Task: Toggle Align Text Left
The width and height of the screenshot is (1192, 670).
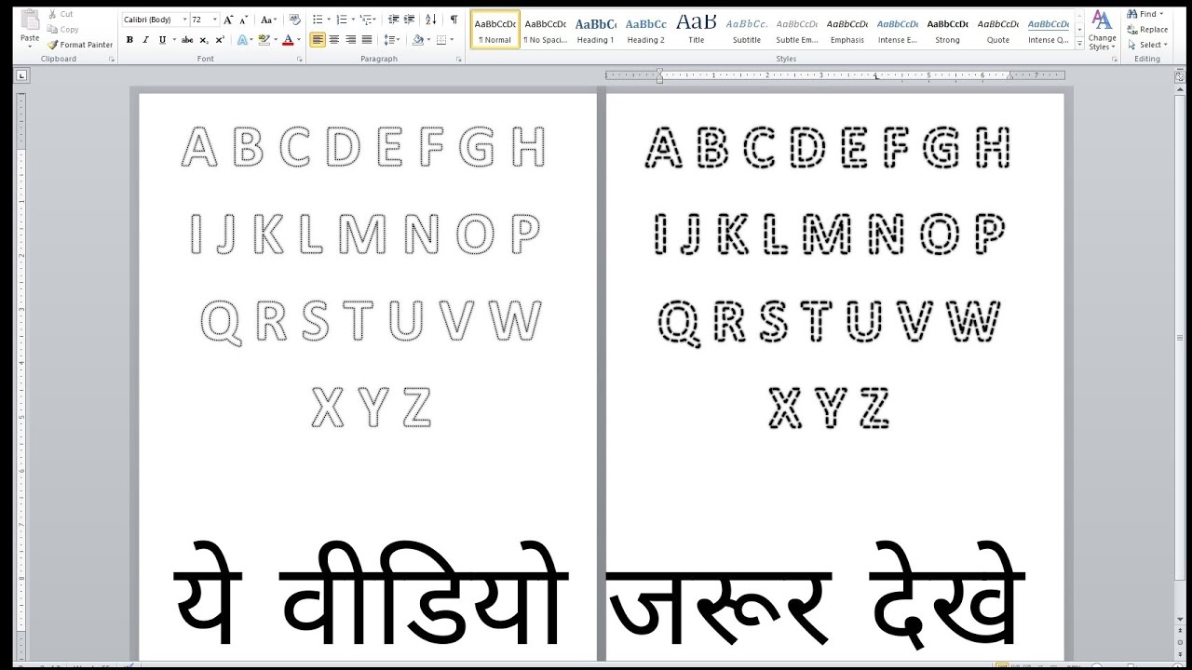Action: pos(318,40)
